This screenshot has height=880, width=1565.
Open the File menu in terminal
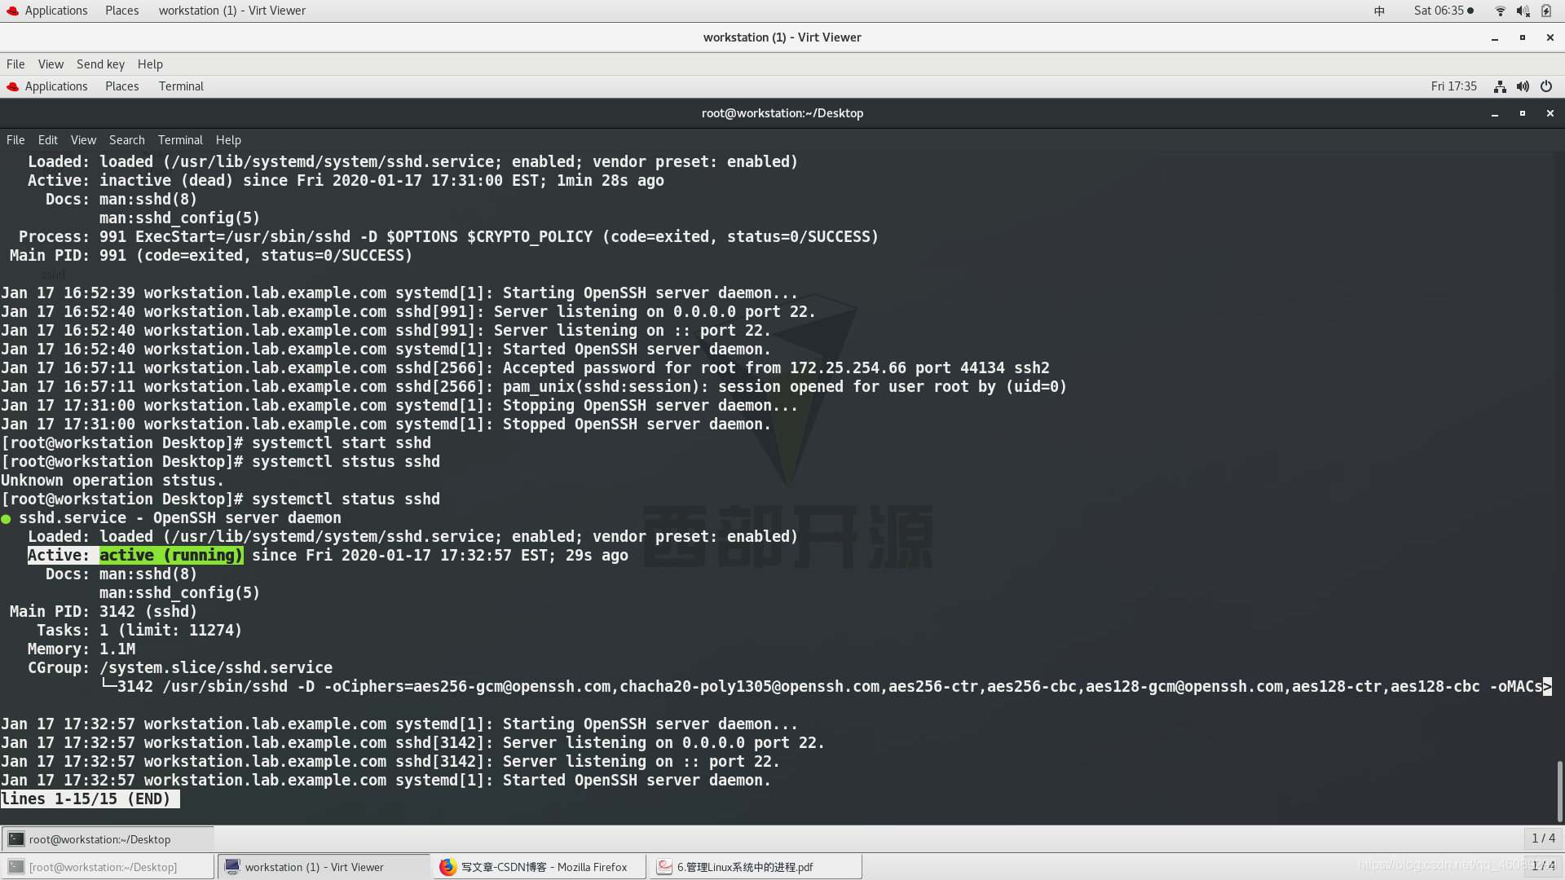pos(15,139)
